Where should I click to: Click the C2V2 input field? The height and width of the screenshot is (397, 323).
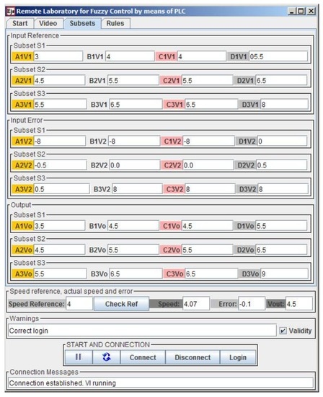tap(208, 165)
